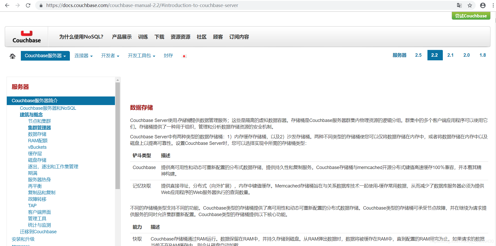Screen dimensions: 496x246
Task: Reload the page with the refresh icon
Action: click(x=28, y=5)
